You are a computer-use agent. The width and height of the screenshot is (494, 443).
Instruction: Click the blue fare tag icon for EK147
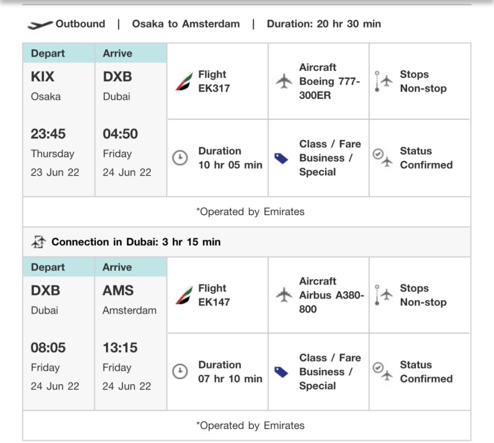coord(281,372)
